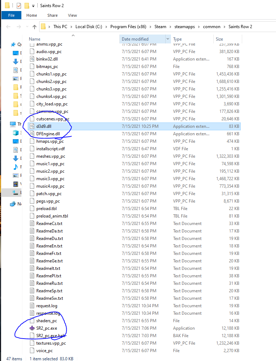Screen dimensions: 276x361
Task: Click the Videos filmstrip icon in sidebar
Action: 16,184
